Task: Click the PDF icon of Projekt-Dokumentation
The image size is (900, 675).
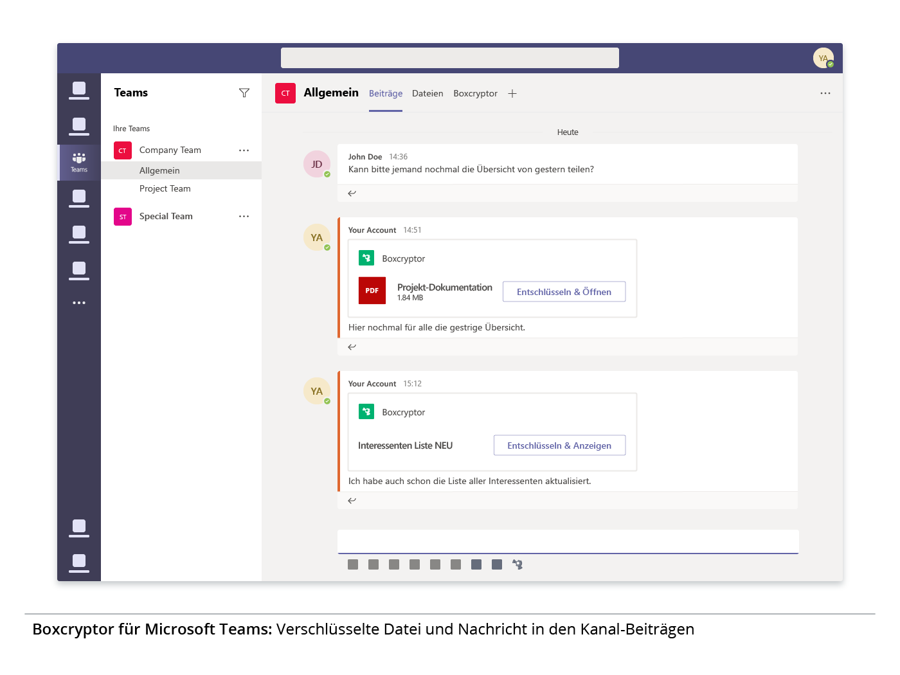Action: pyautogui.click(x=372, y=291)
